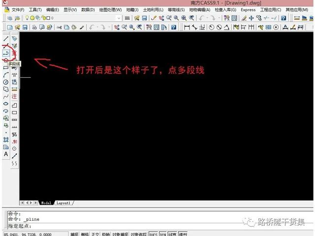Click the Cut scissors icon
The height and width of the screenshot is (236, 315).
59,27
